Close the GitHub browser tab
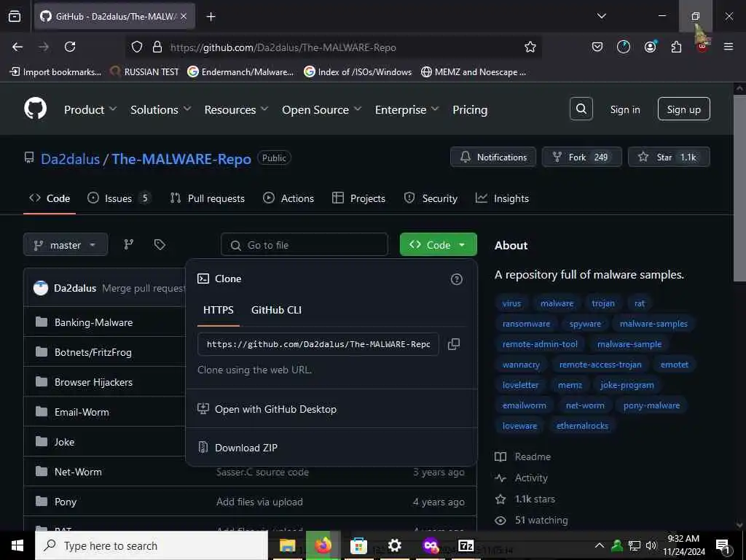 tap(184, 16)
